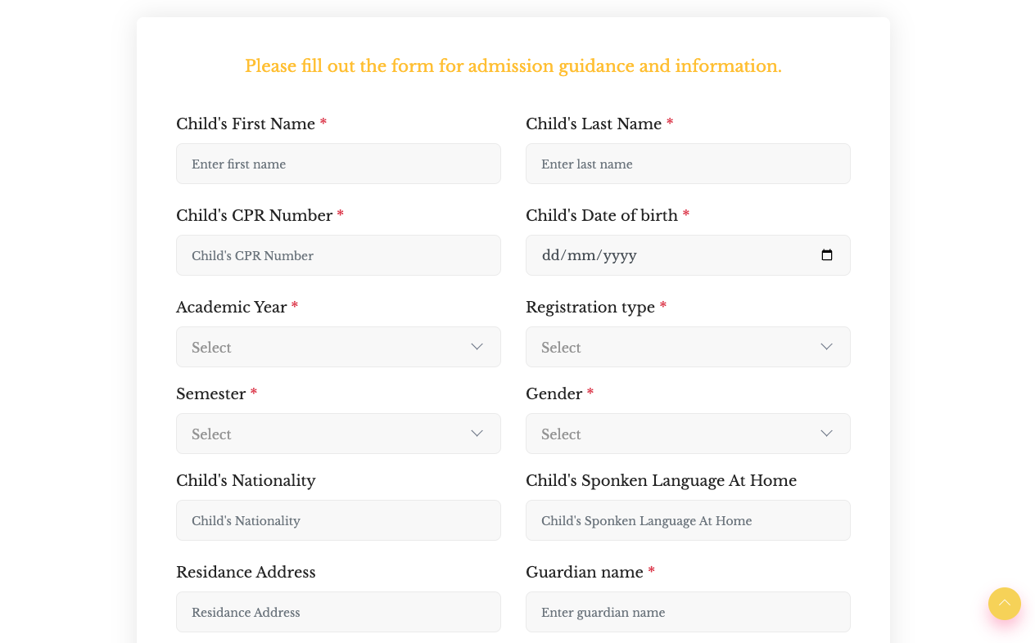Screen dimensions: 1035x643
Task: Click the Guardian name label text
Action: (x=585, y=573)
